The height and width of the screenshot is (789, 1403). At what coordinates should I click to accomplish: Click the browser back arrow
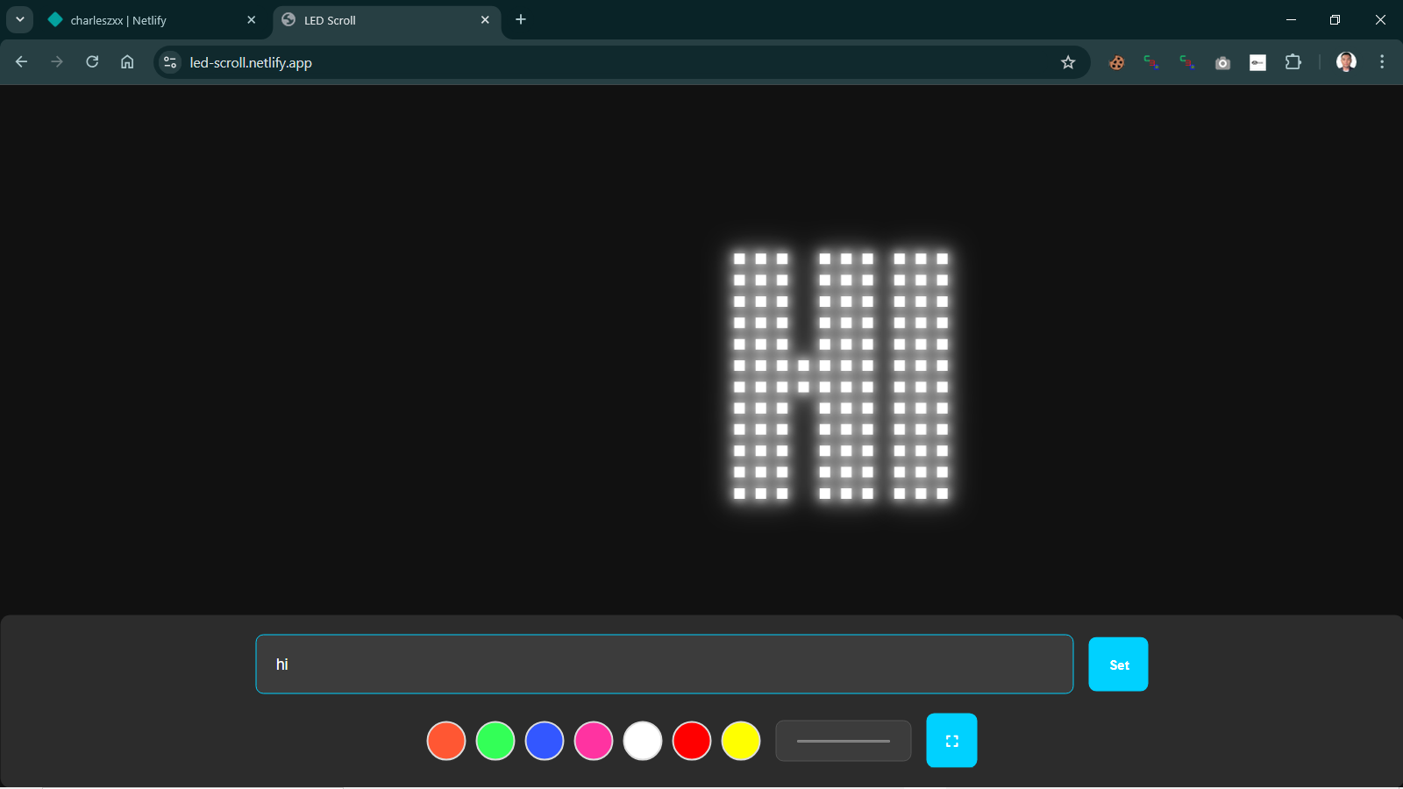point(22,62)
